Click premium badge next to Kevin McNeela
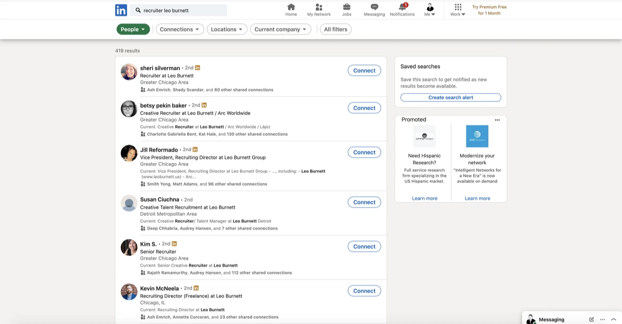 pos(196,288)
